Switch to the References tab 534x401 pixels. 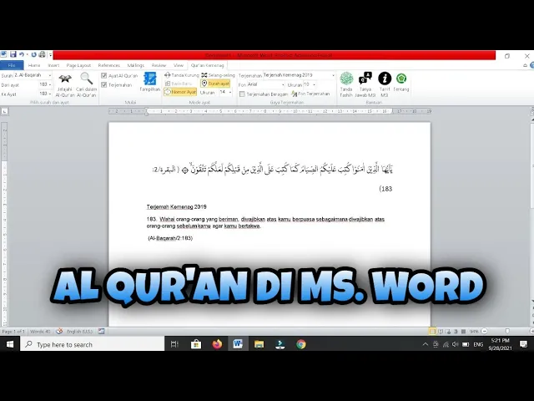point(109,65)
